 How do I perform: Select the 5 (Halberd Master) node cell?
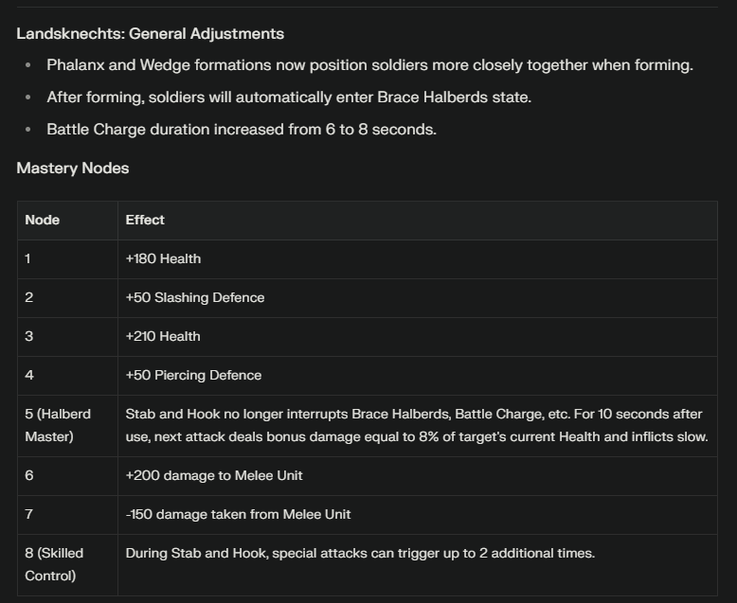click(67, 425)
